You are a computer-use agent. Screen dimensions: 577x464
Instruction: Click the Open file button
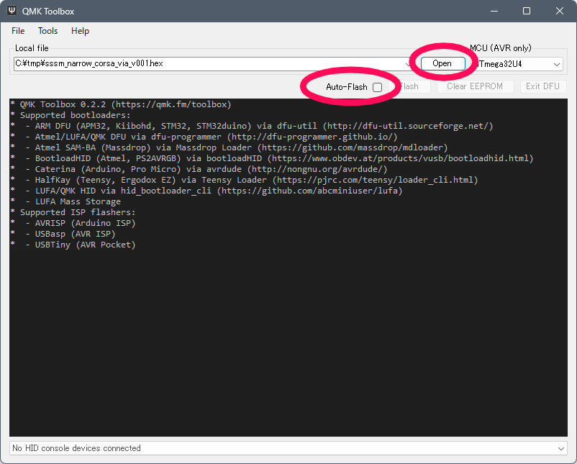(442, 63)
